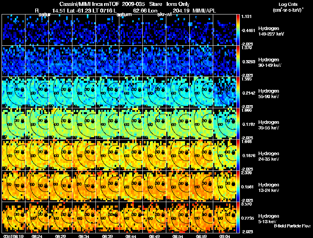Click the 'Log Cnts' colorbar heading

click(288, 4)
